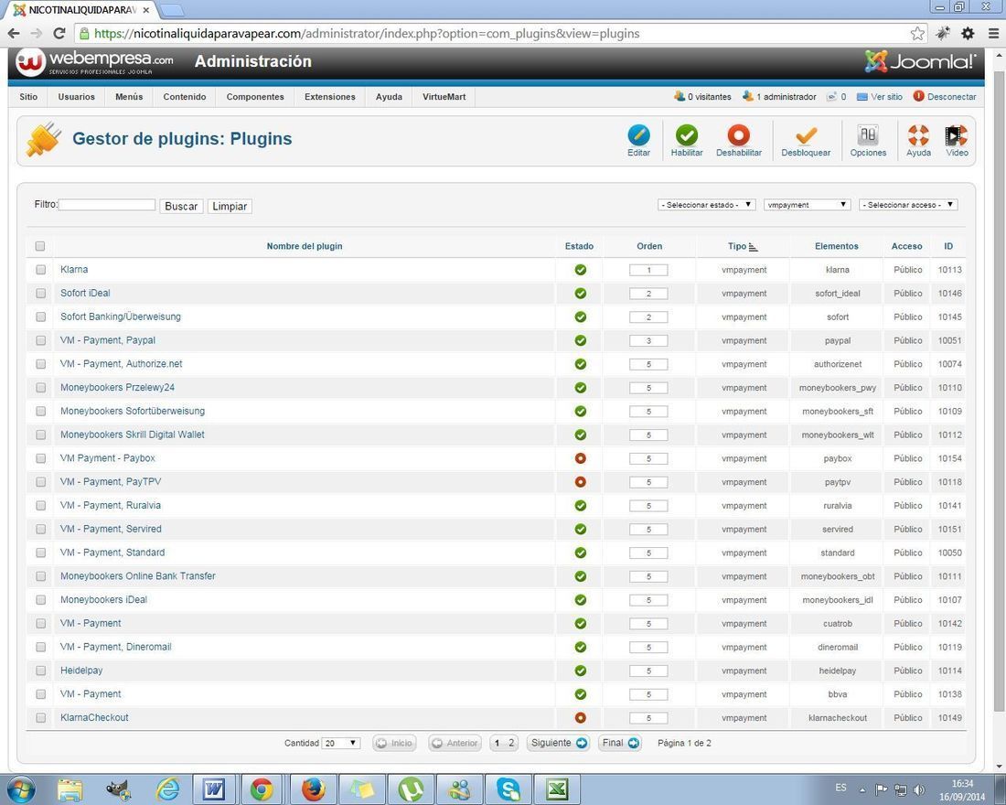Open the VM - Payment, Authorize.net plugin
Screen dimensions: 1006x805
(x=122, y=364)
